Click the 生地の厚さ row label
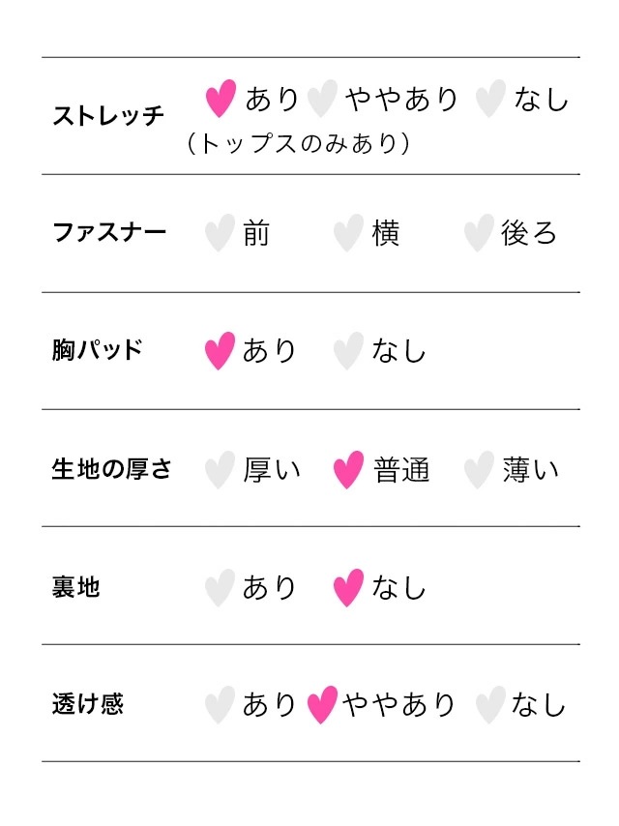Screen dimensions: 619x826 click(112, 470)
